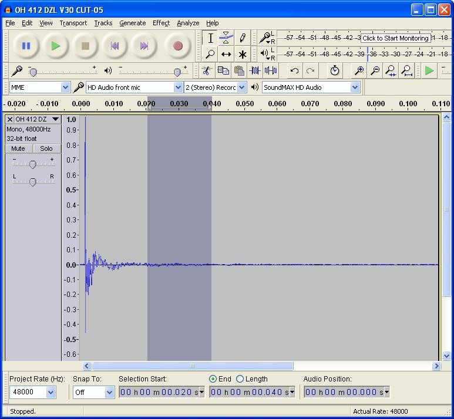Select the Multi-Tool asterisk icon

point(243,54)
